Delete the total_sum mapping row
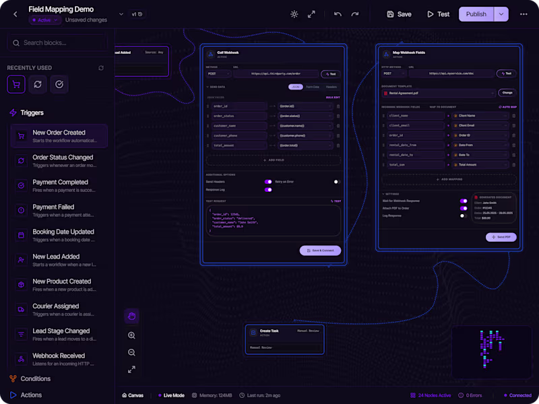This screenshot has width=539, height=404. (x=514, y=165)
